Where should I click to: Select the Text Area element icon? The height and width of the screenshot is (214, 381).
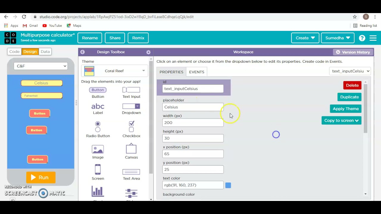tap(131, 172)
